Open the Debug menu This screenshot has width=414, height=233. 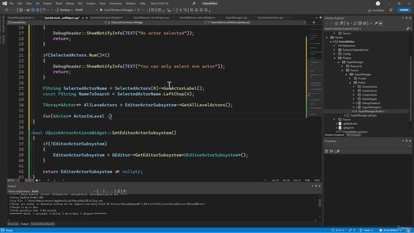[x=70, y=3]
